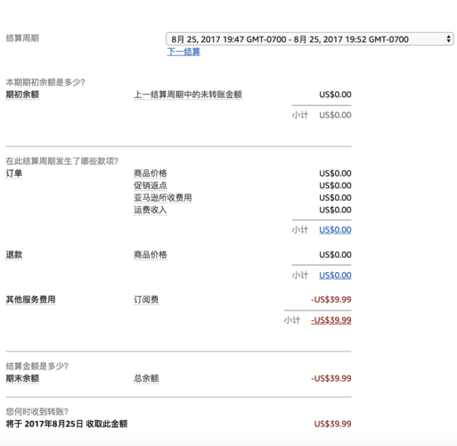
Task: Click the 期末余额 label
Action: pos(22,378)
